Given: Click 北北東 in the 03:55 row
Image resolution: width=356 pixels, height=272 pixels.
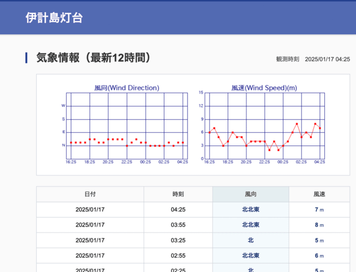Looking at the screenshot, I should [251, 225].
